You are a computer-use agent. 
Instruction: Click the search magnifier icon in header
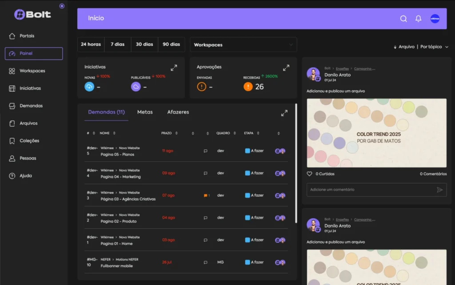[403, 19]
